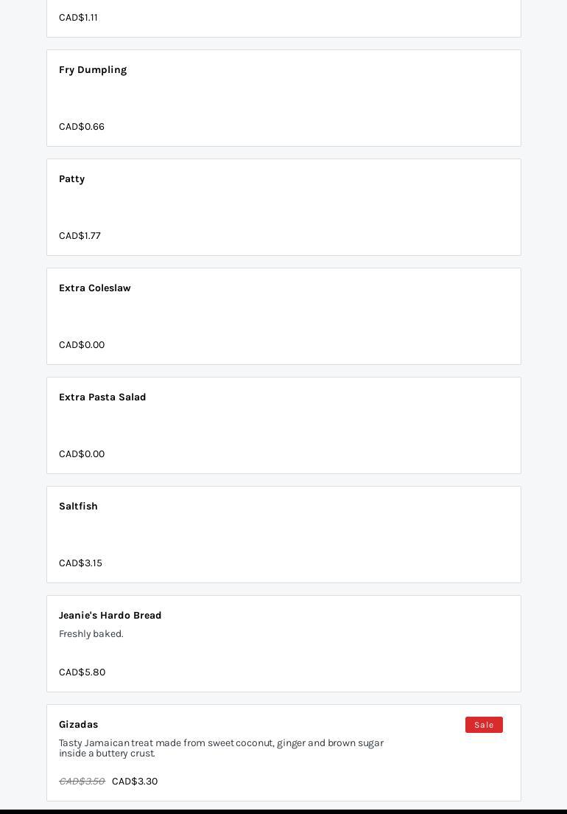Click the Gizadas sale price CAD$3.30
This screenshot has height=814, width=567.
(x=135, y=782)
